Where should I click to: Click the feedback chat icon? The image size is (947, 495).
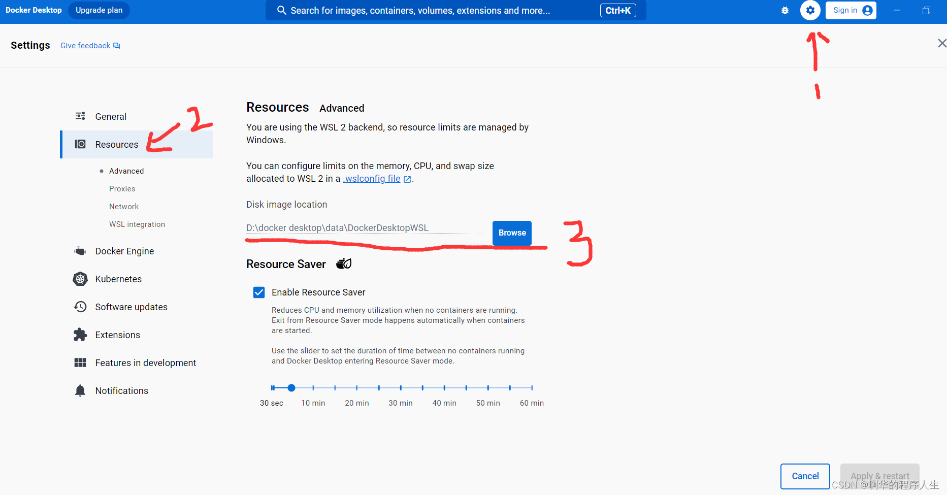click(117, 46)
